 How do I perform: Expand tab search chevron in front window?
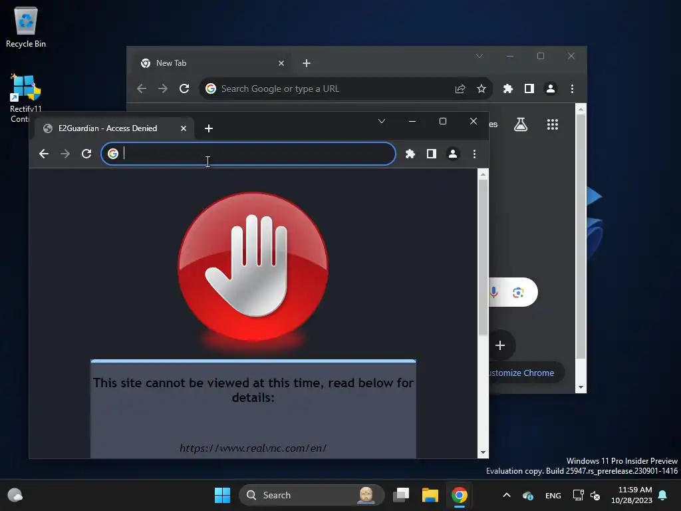(x=381, y=121)
